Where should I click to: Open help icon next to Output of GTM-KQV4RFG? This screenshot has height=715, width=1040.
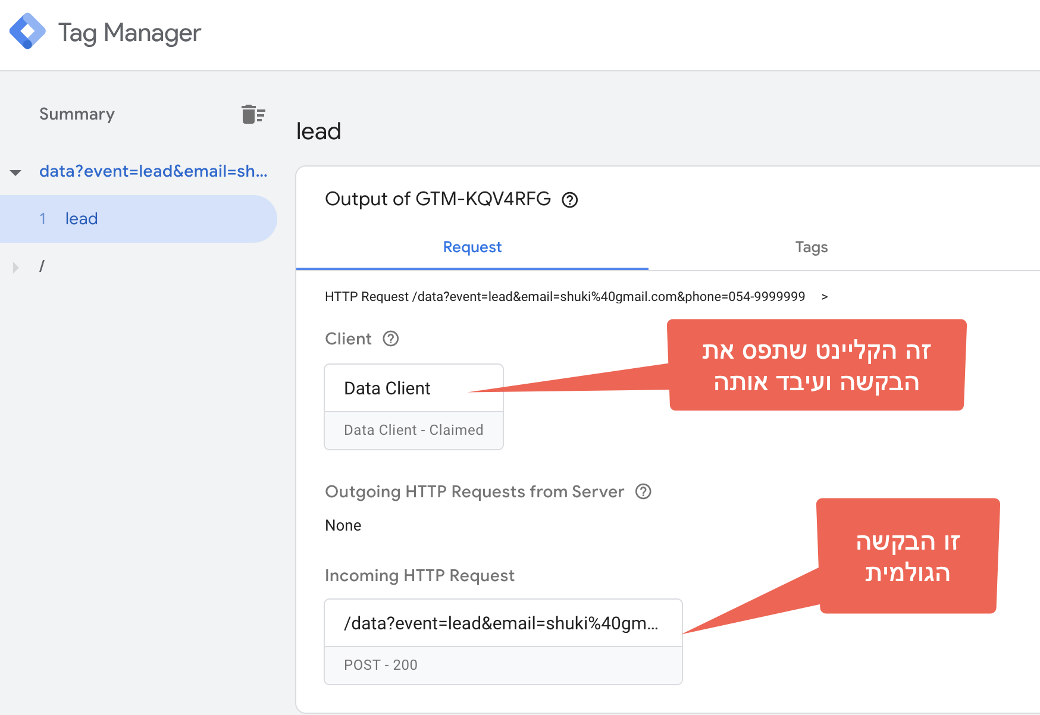pos(570,200)
